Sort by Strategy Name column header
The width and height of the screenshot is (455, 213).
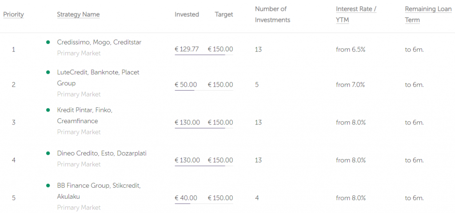coord(78,15)
